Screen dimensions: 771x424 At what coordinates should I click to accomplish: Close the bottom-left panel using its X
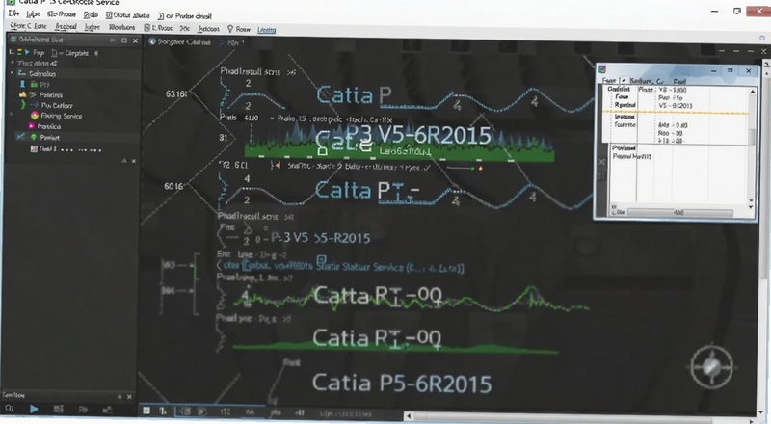[129, 396]
